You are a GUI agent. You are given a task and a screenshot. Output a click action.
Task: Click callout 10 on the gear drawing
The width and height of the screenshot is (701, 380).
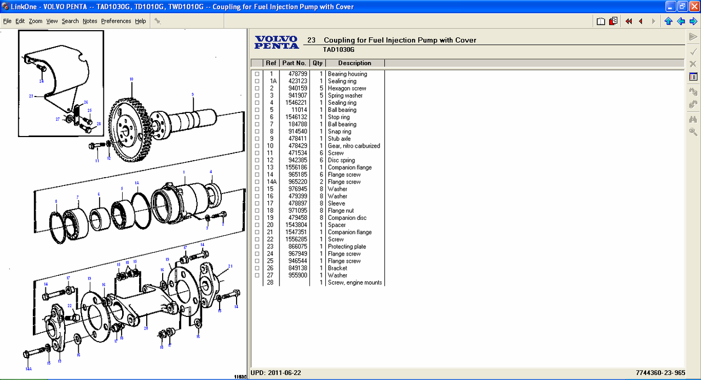(x=131, y=80)
